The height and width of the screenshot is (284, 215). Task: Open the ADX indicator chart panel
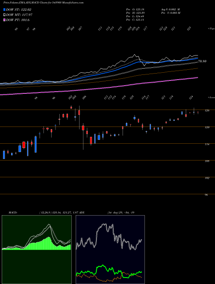point(110,250)
